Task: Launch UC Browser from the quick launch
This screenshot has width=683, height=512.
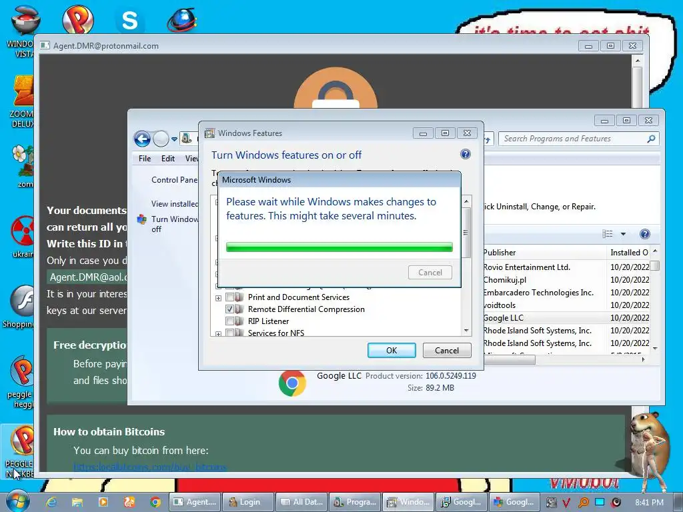Action: [x=129, y=502]
